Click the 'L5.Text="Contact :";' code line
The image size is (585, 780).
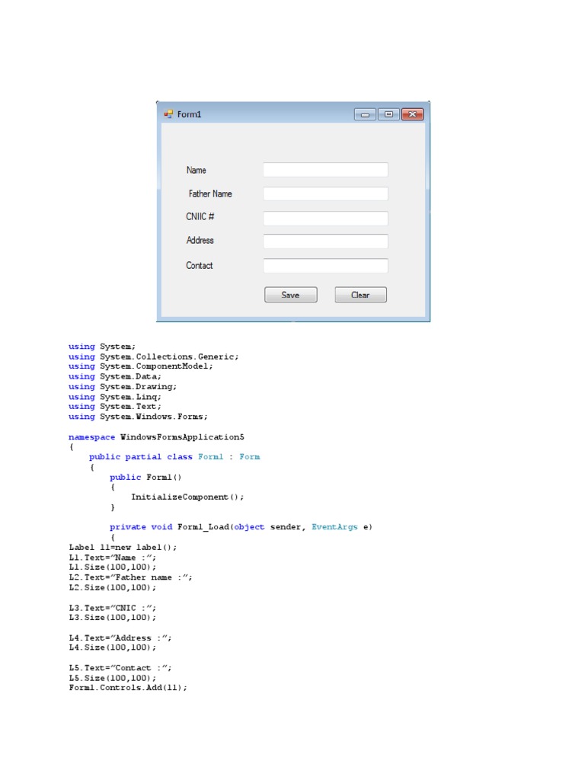[x=120, y=668]
